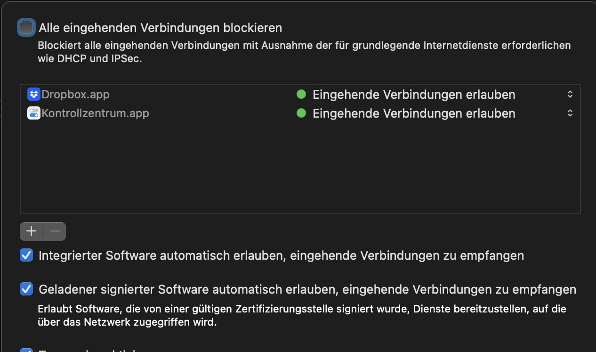Click the green status dot for Kontrollzentrum

[301, 113]
